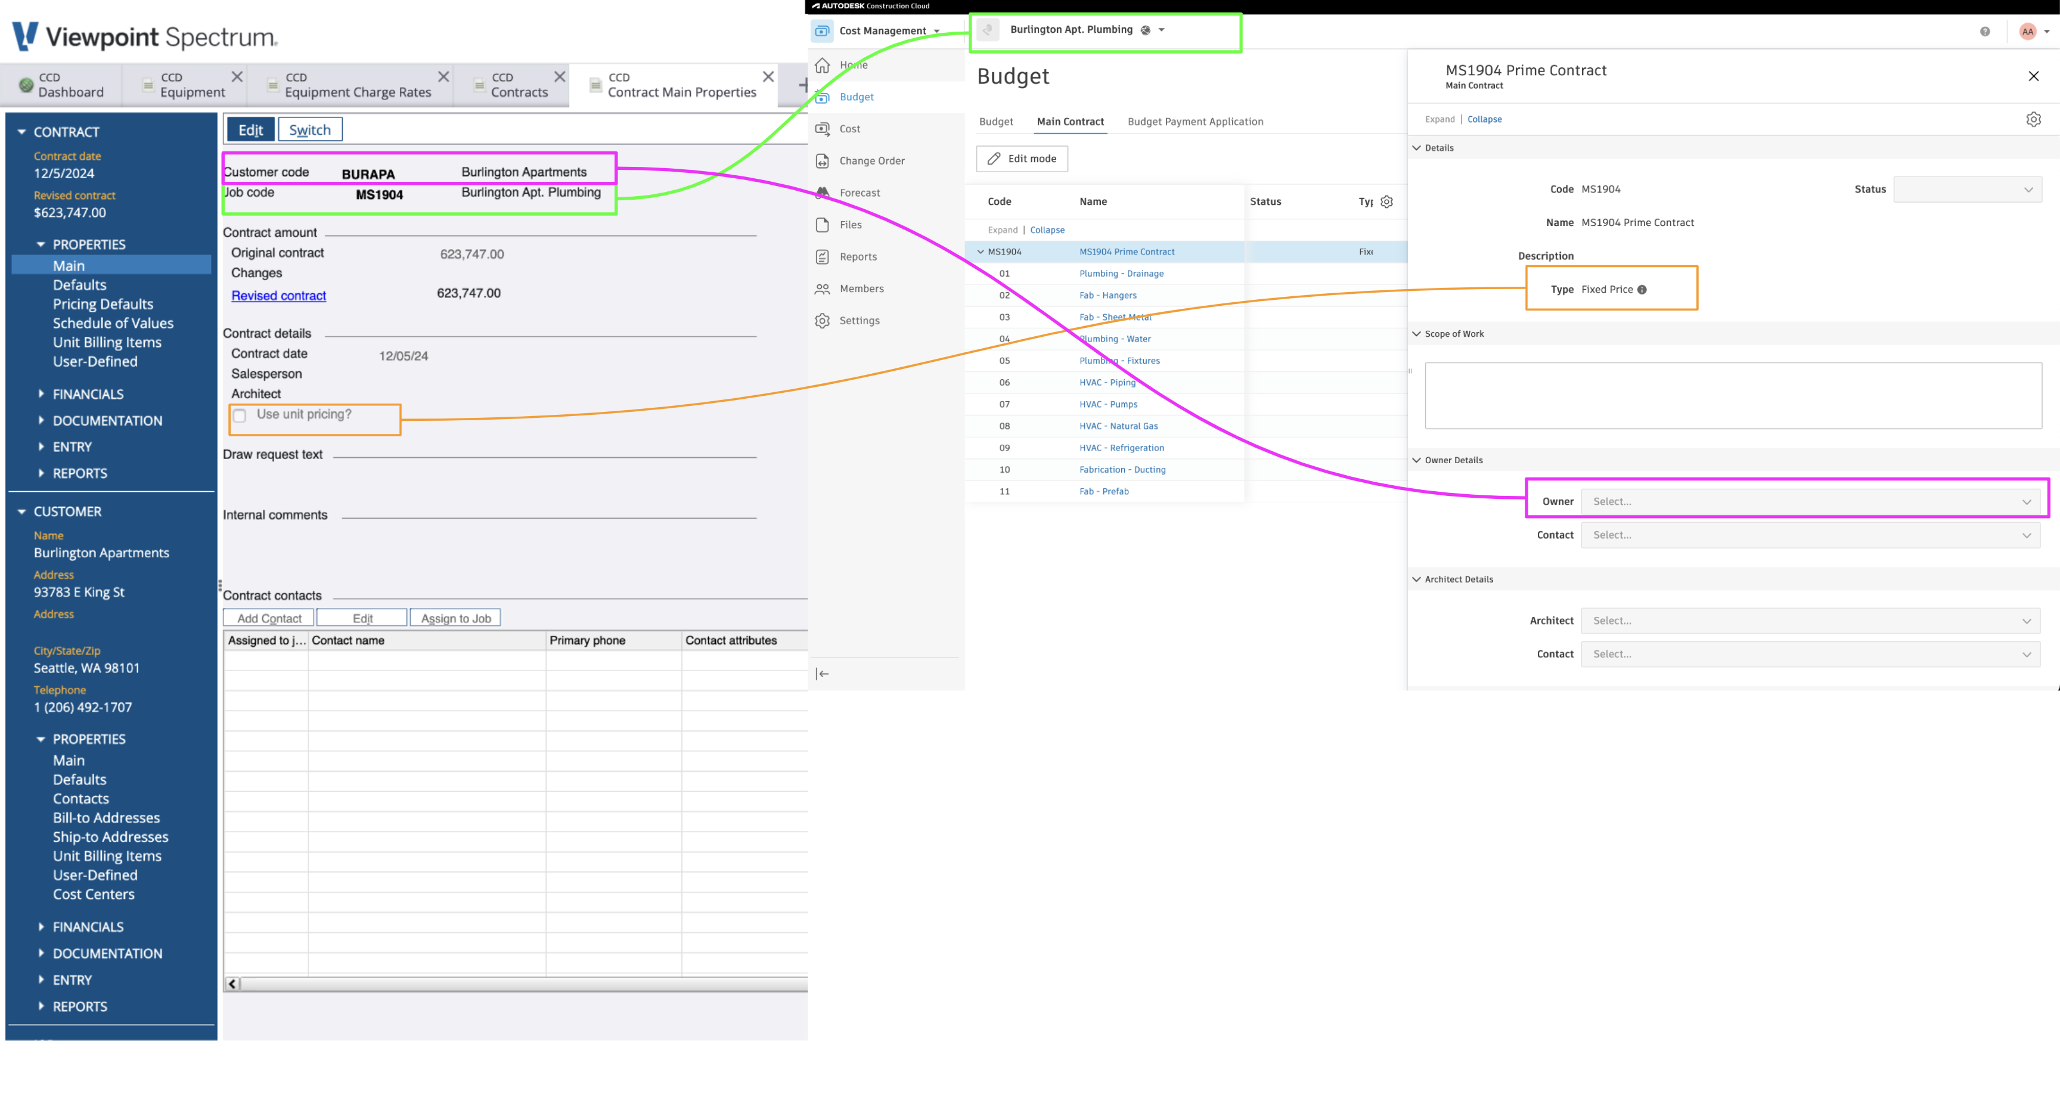Open the Status dropdown
This screenshot has width=2060, height=1098.
coord(1967,190)
